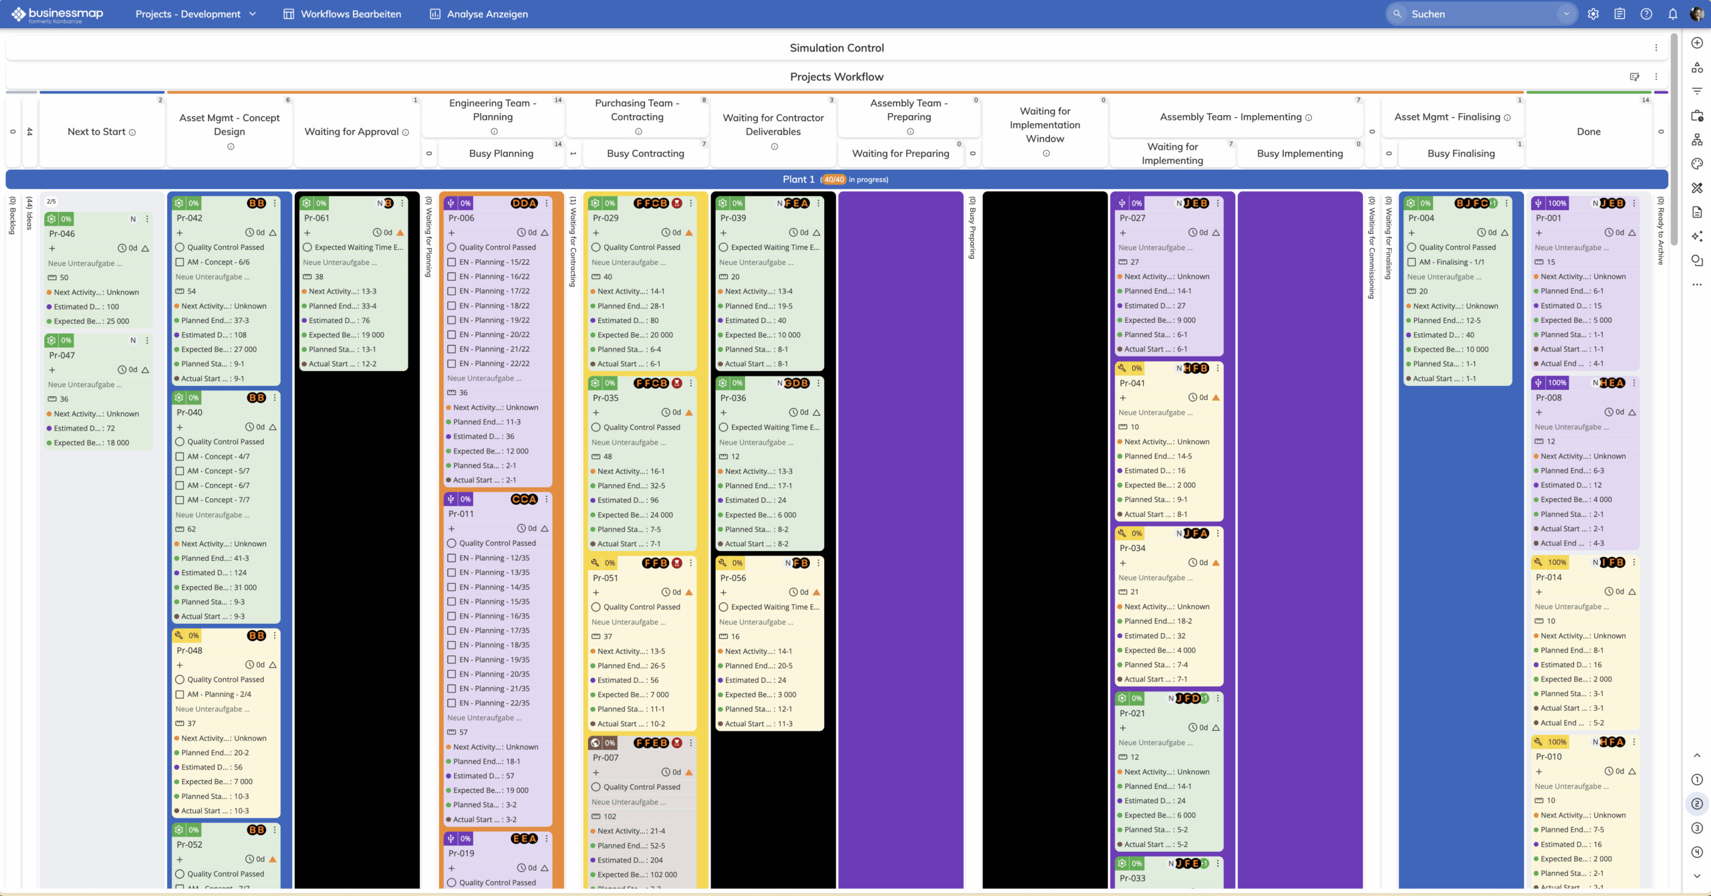This screenshot has width=1711, height=896.
Task: Toggle Quality Control Passed on Pr-029
Action: coord(596,247)
